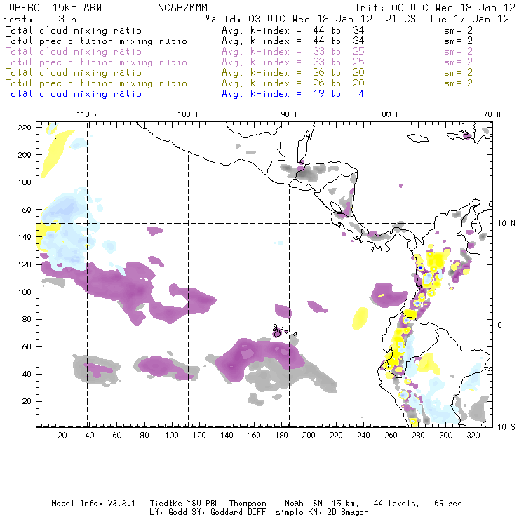Image resolution: width=519 pixels, height=519 pixels.
Task: Click the '0' equator latitude label
Action: 500,325
